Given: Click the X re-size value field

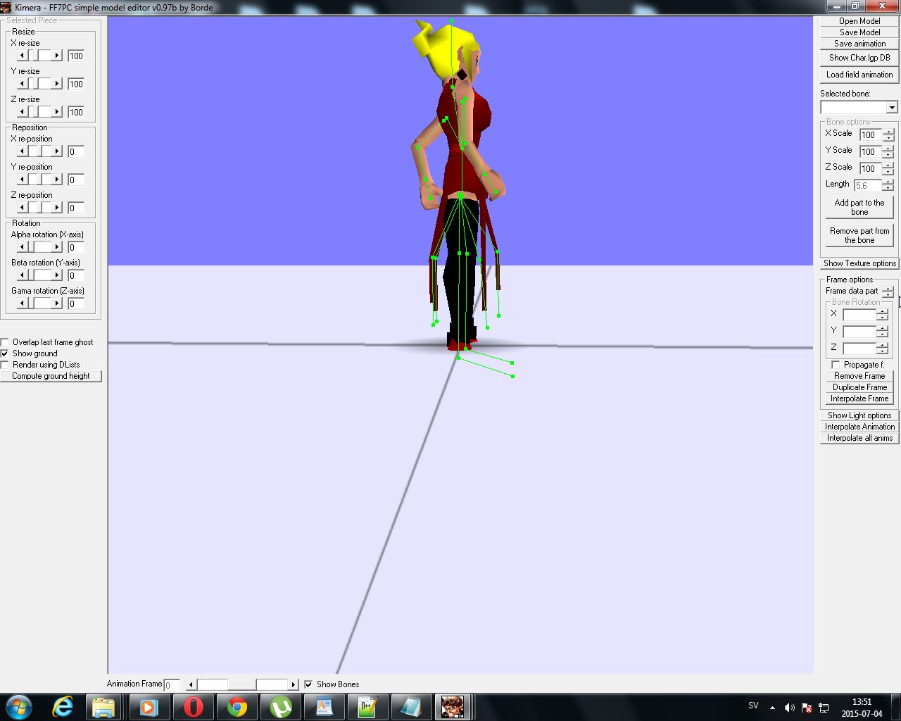Looking at the screenshot, I should pyautogui.click(x=76, y=56).
